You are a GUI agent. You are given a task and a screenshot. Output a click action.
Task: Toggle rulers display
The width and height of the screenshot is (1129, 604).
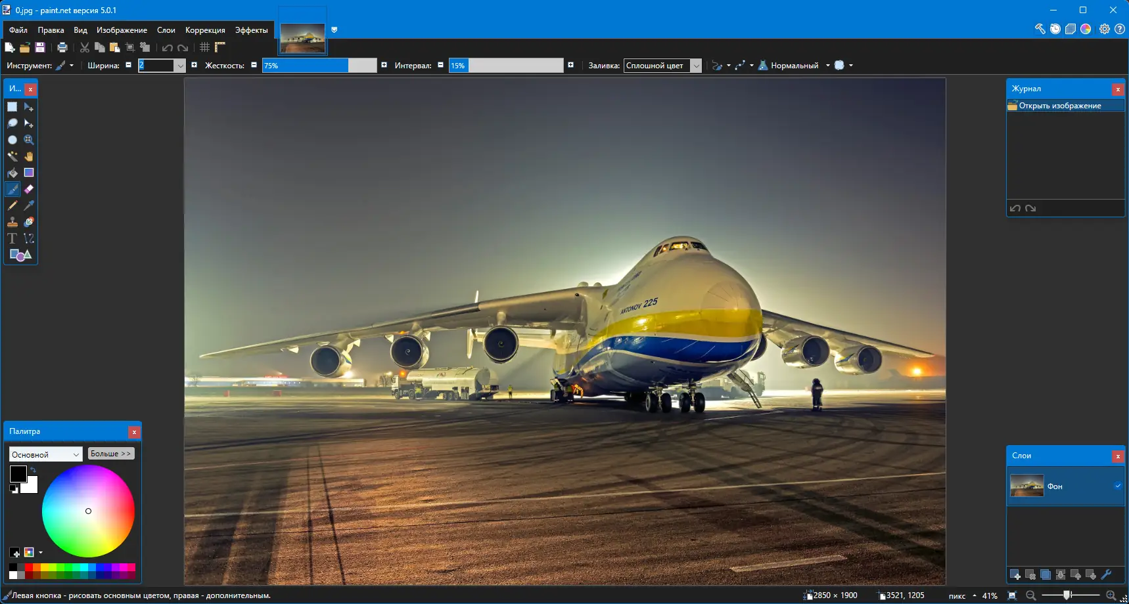click(x=220, y=47)
